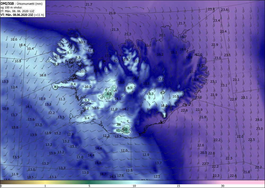Click the map value 22.7

coord(206,164)
